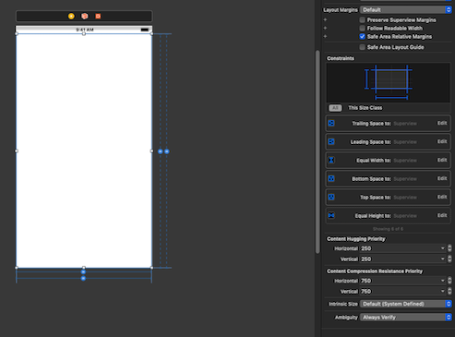Switch to the This Size Class tab
Viewport: 455px width, 337px height.
pos(365,108)
